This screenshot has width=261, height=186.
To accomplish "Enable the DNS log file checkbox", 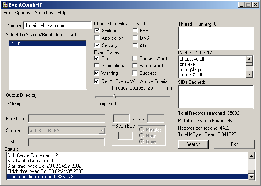I will 135,38.
